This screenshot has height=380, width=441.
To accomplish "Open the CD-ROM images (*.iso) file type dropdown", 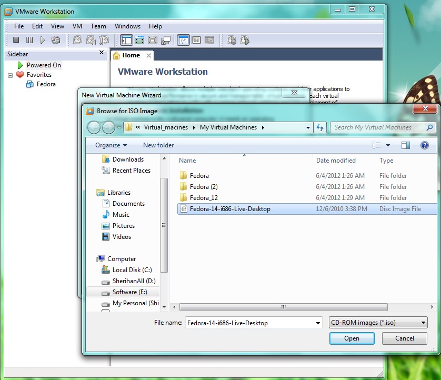I will click(378, 323).
